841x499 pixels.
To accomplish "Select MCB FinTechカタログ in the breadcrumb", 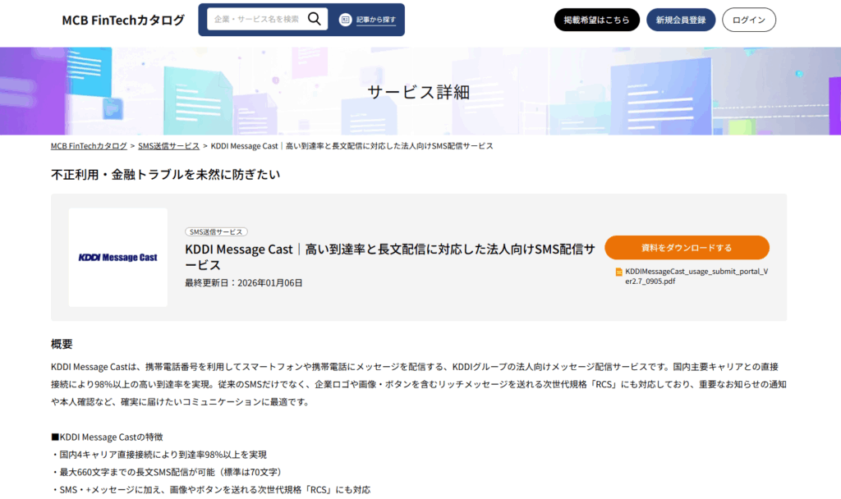I will 89,146.
